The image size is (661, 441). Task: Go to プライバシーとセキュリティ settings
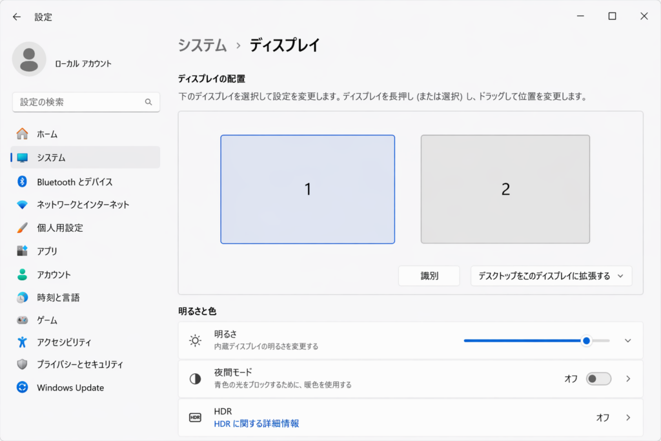point(85,364)
